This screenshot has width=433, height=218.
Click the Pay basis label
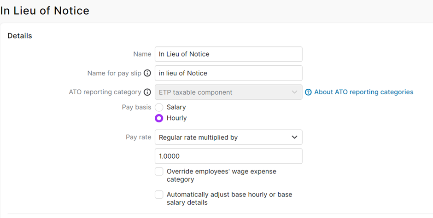(136, 107)
